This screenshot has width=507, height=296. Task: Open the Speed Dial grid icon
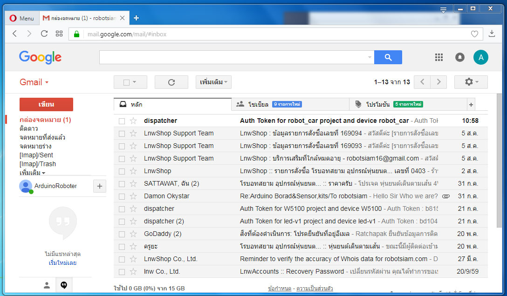[x=59, y=34]
